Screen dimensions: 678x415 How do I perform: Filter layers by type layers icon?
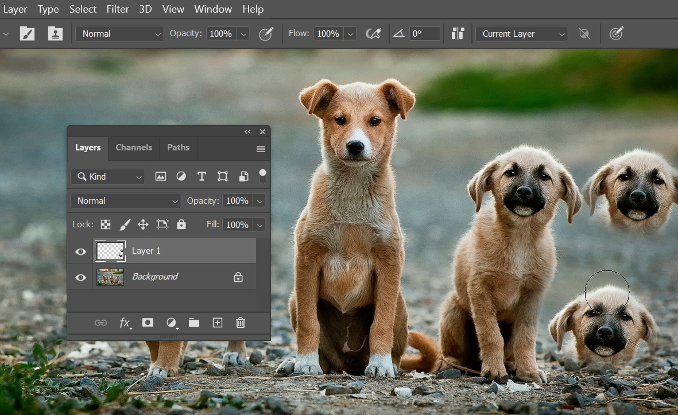(x=202, y=176)
